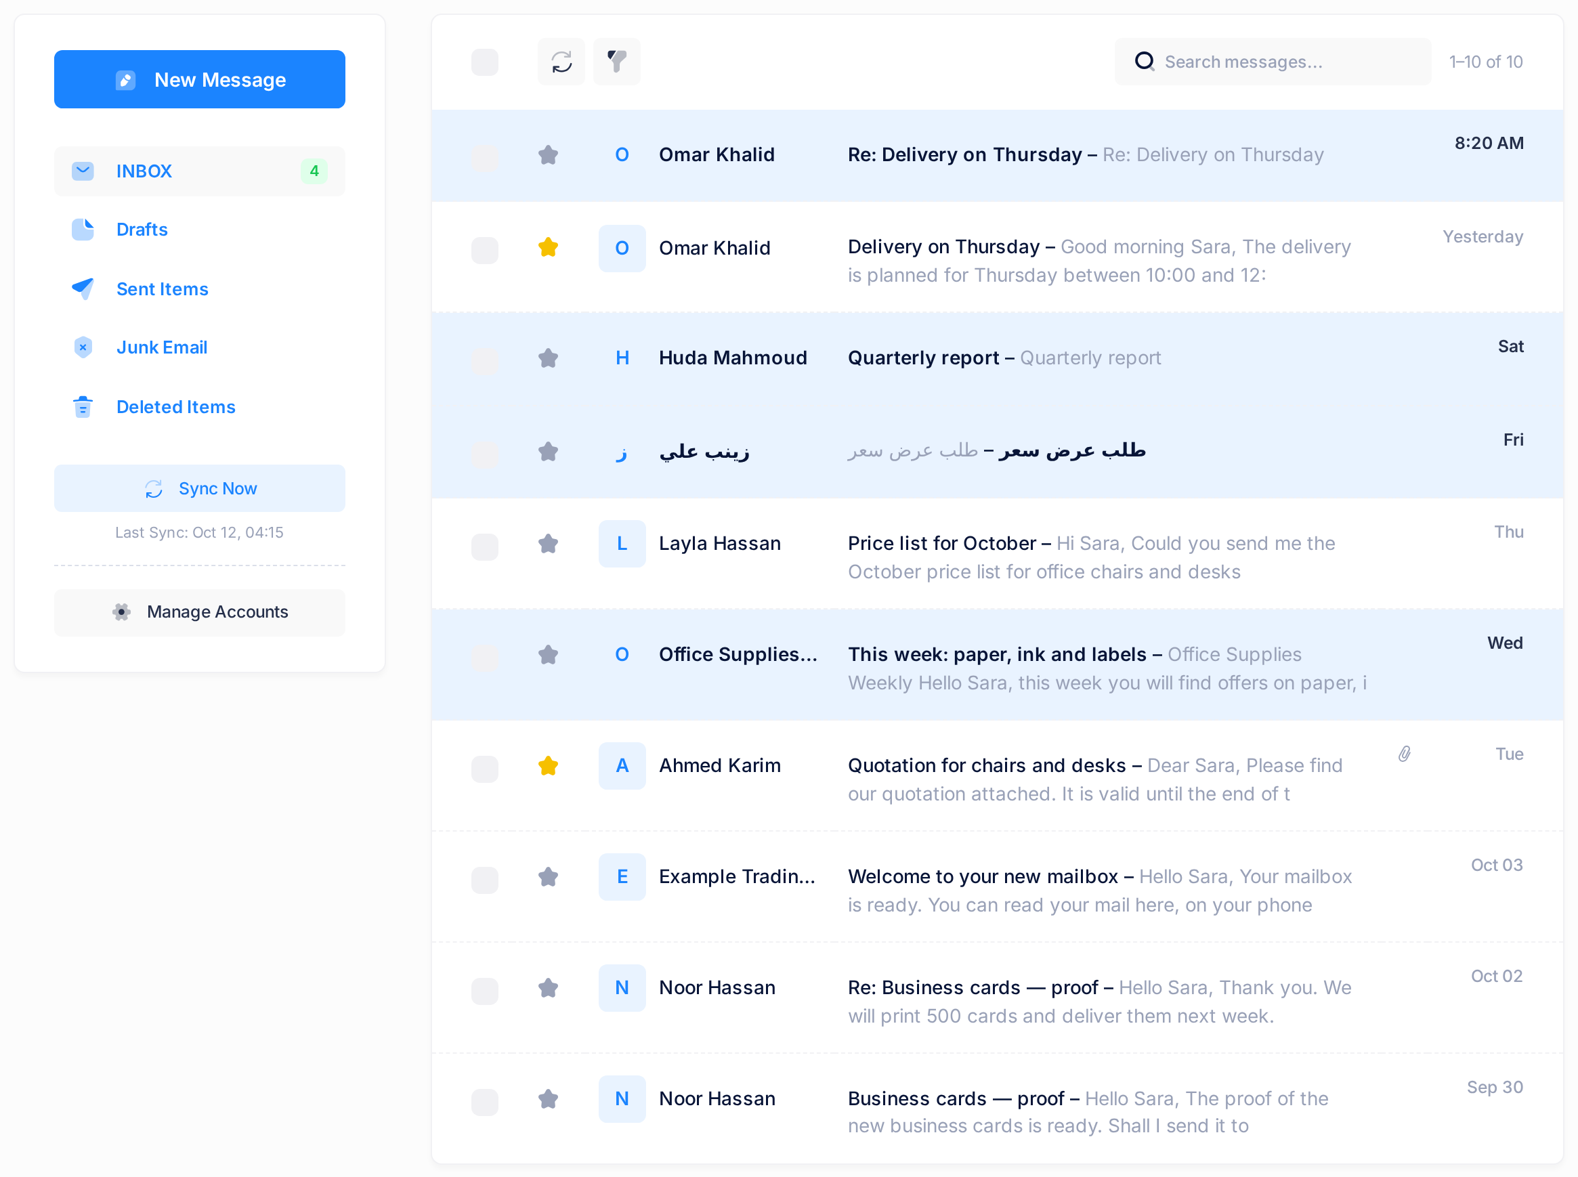The height and width of the screenshot is (1177, 1578).
Task: Click the Ahmed Karim avatar letter A
Action: coord(622,766)
